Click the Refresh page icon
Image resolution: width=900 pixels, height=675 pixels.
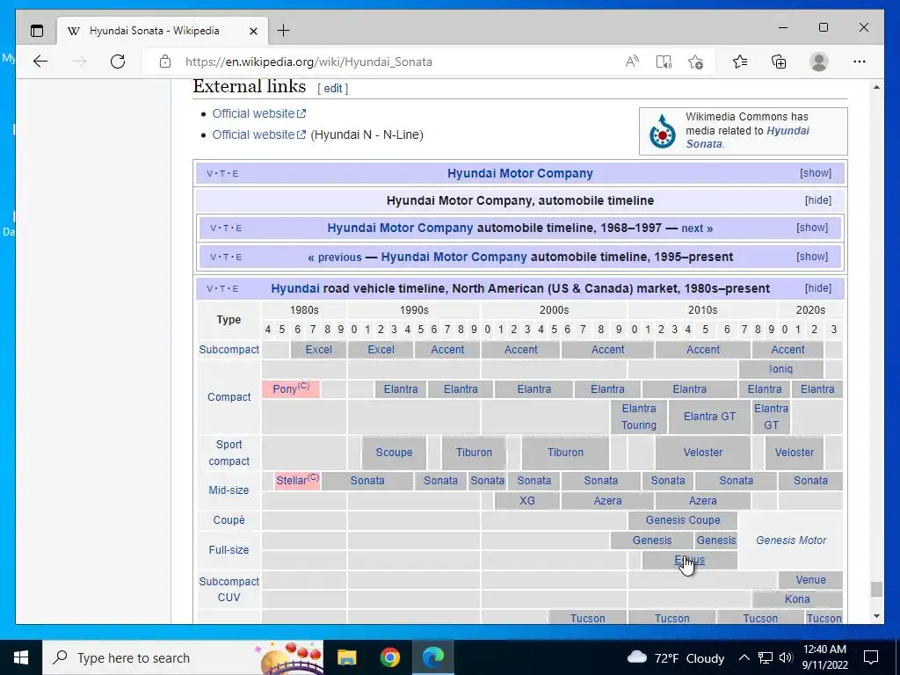118,62
